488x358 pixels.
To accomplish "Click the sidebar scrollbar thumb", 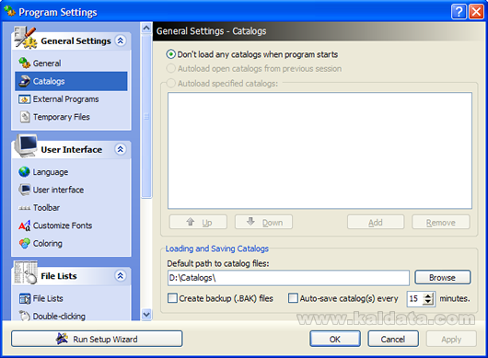I will click(146, 116).
